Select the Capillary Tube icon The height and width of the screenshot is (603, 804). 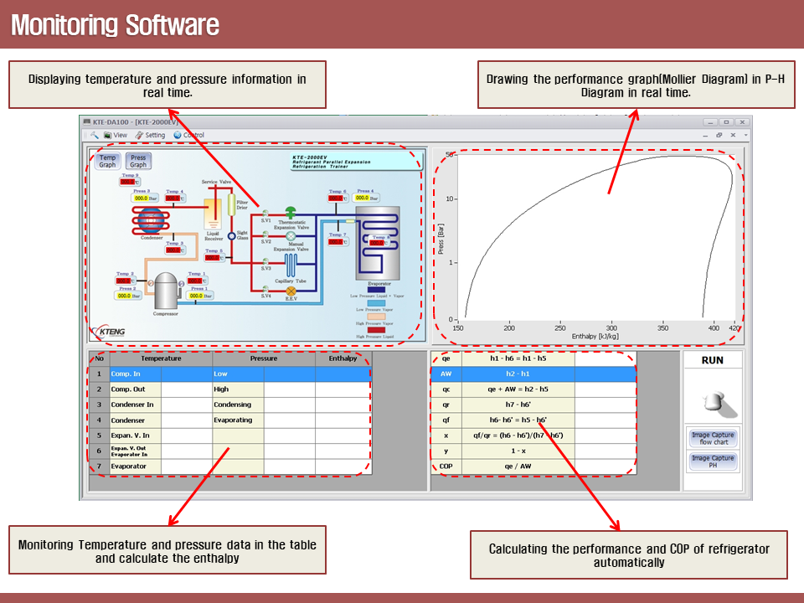291,266
